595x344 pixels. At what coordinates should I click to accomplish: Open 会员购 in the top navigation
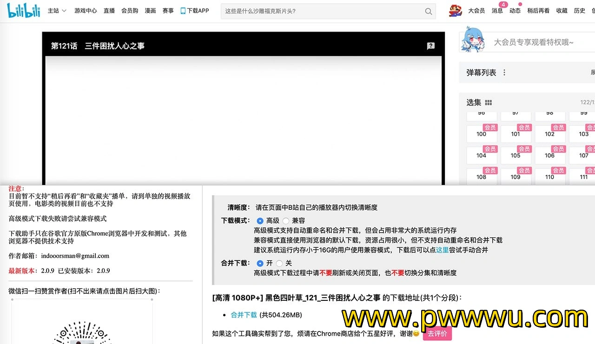coord(130,11)
